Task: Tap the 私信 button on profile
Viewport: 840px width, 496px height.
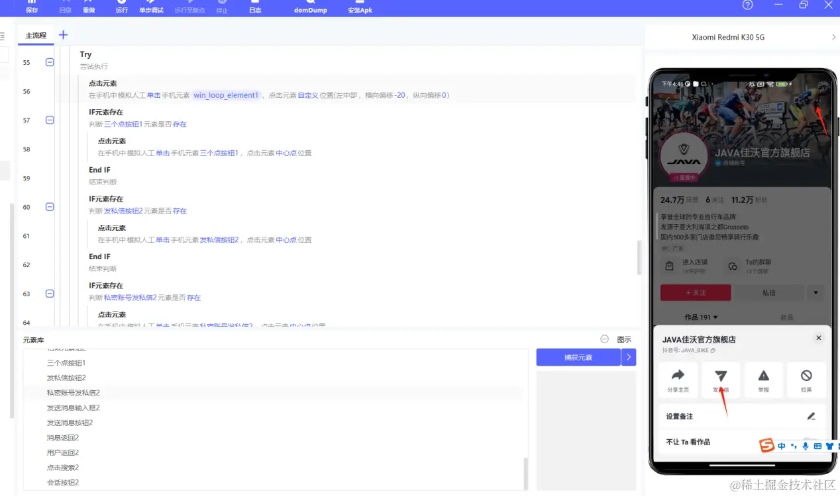Action: click(769, 292)
